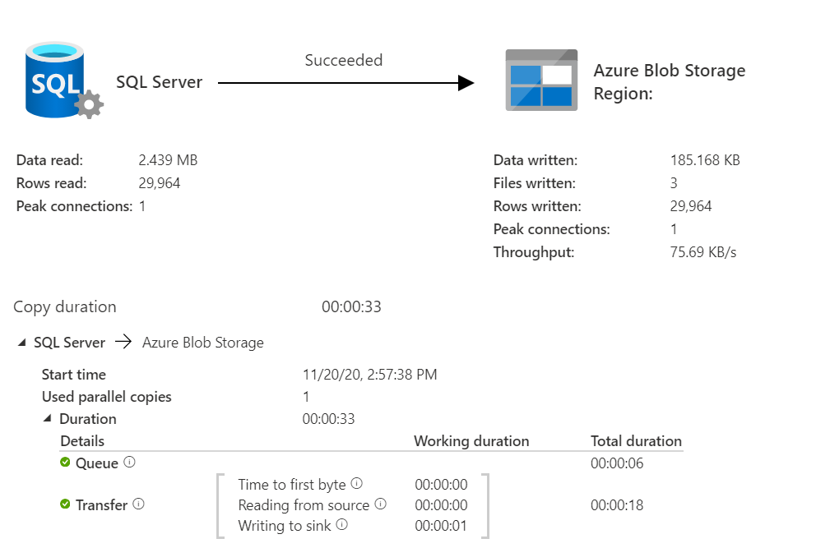The height and width of the screenshot is (548, 830).
Task: Click the Details column header
Action: pyautogui.click(x=82, y=441)
